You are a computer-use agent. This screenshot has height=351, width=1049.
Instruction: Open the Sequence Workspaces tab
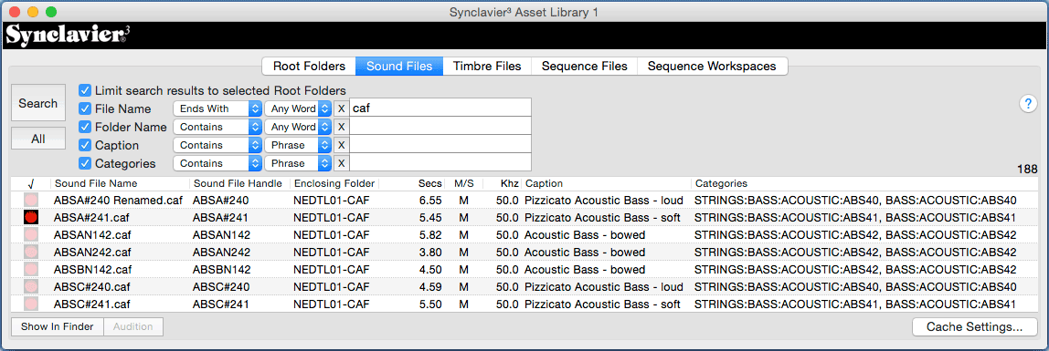pyautogui.click(x=712, y=66)
